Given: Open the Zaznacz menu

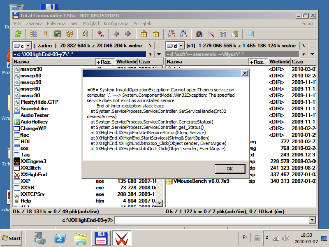Looking at the screenshot, I should [x=34, y=23].
